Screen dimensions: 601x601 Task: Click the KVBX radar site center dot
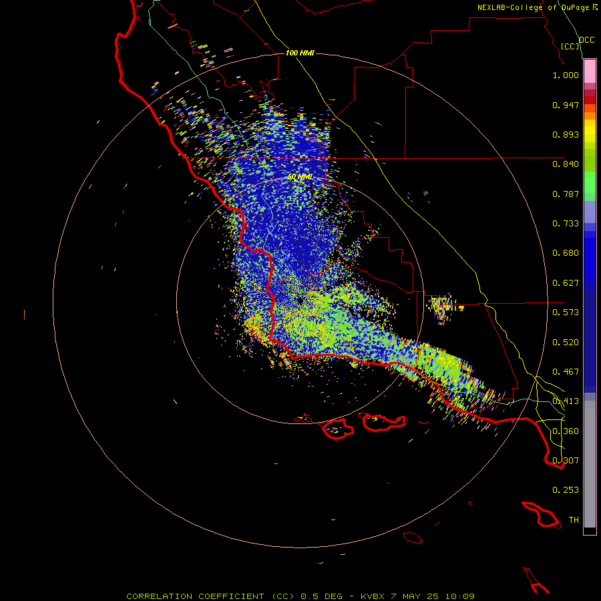300,301
